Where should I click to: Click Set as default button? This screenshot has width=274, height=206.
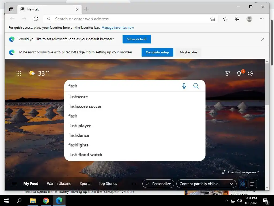137,39
